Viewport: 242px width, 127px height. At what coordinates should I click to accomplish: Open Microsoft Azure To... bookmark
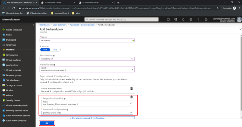(13, 13)
